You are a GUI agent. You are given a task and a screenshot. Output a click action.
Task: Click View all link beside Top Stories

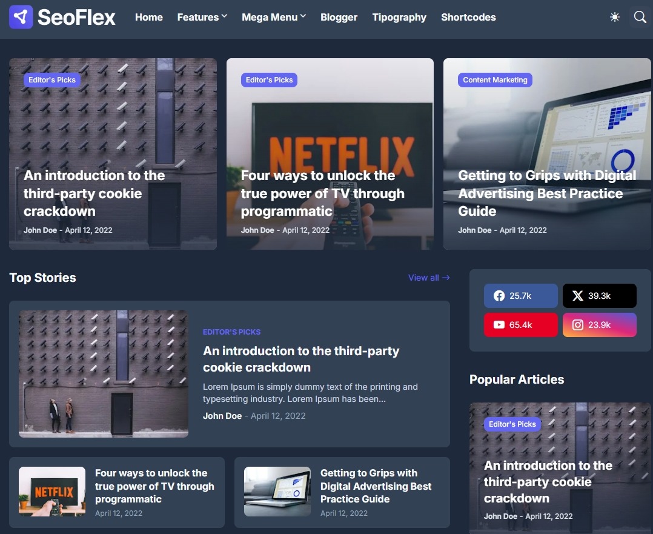point(428,278)
